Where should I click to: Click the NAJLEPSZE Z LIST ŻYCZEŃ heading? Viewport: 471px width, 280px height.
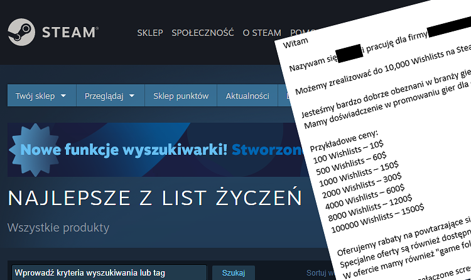(154, 198)
